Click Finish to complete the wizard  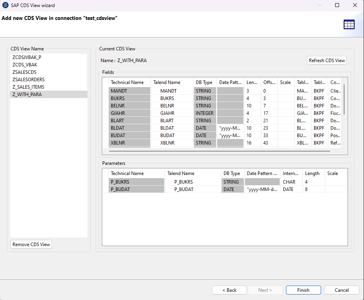click(x=303, y=290)
